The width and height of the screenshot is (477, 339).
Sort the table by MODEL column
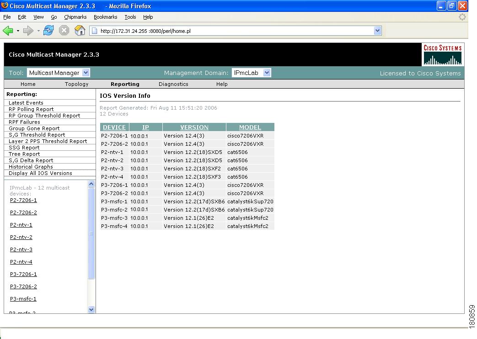point(250,127)
